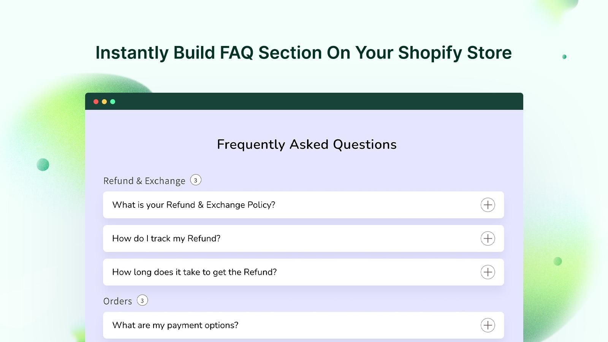The height and width of the screenshot is (342, 608).
Task: Click the count badge beside Refund & Exchange
Action: (195, 180)
